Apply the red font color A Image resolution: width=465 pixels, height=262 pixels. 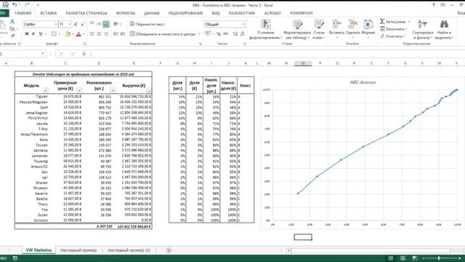click(78, 34)
